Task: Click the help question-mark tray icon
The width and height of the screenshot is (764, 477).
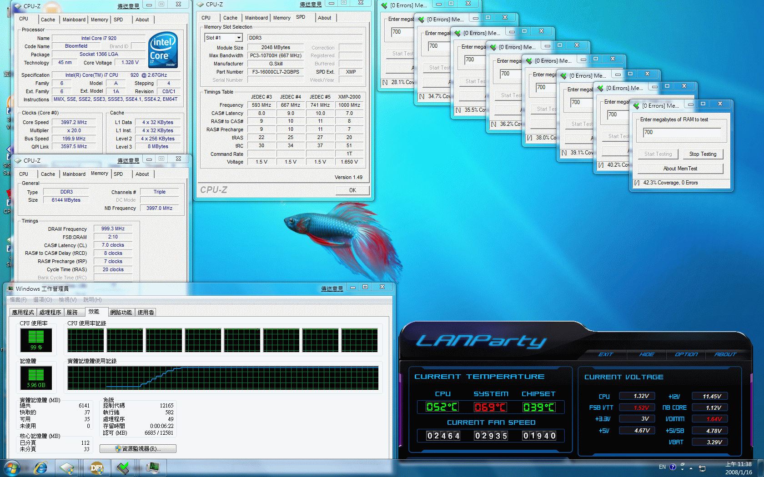Action: (x=673, y=467)
